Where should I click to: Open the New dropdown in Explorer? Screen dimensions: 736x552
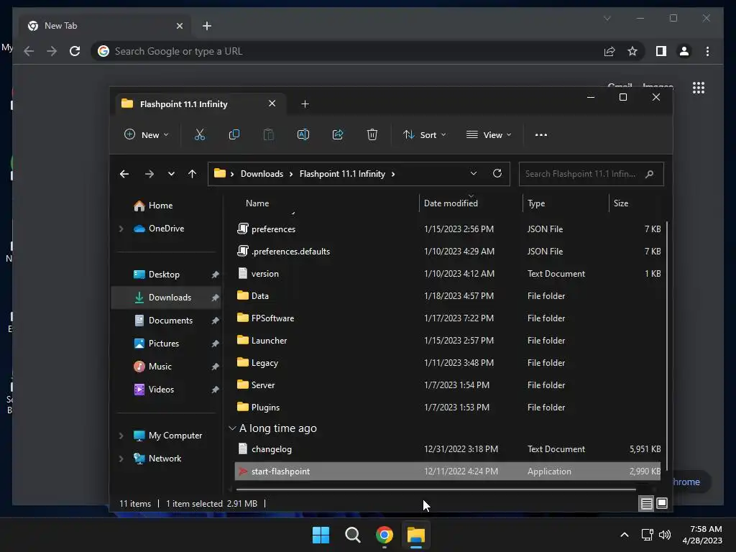(146, 134)
